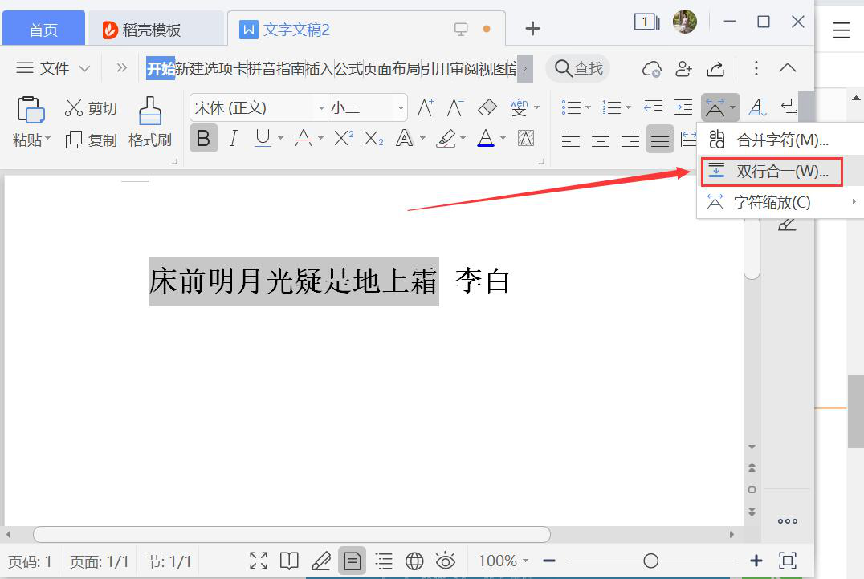The width and height of the screenshot is (864, 579).
Task: Clear formatting with eraser icon
Action: 487,107
